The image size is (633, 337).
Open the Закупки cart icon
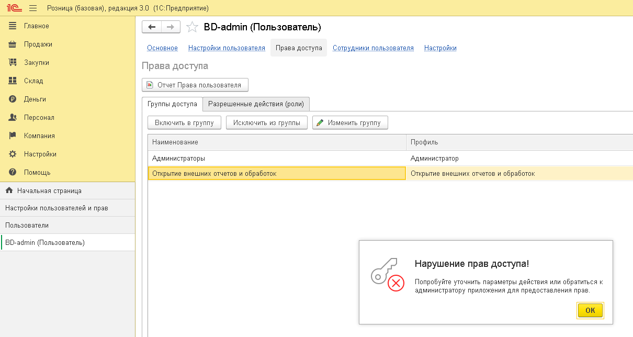tap(13, 63)
